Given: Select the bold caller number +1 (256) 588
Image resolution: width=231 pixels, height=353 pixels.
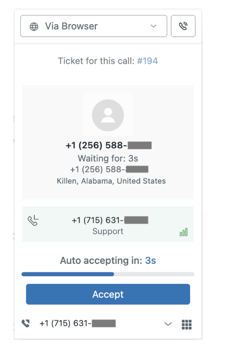Looking at the screenshot, I should (x=109, y=145).
